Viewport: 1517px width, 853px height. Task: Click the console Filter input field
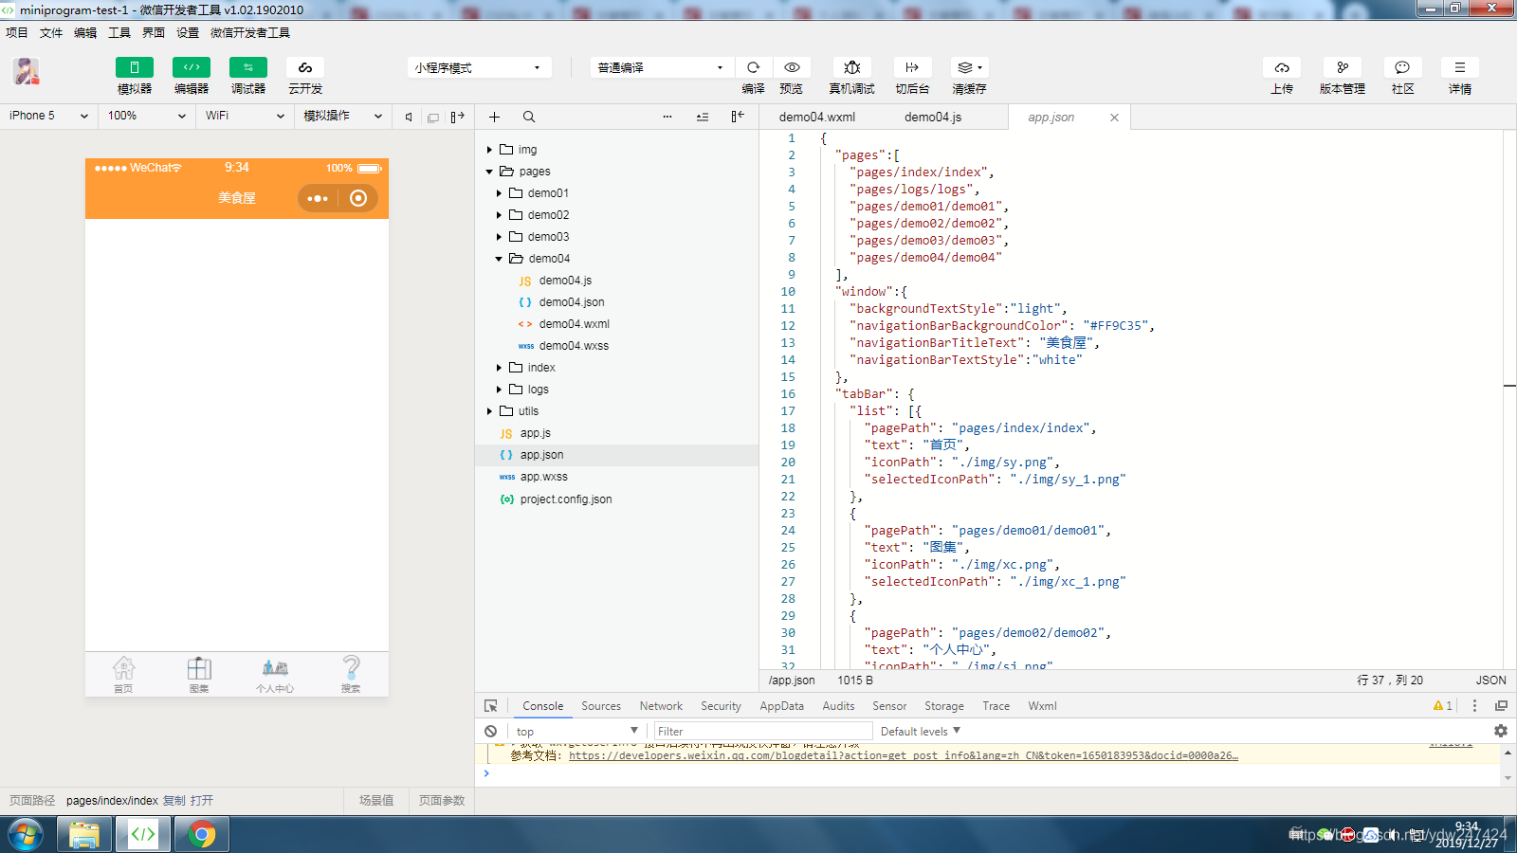pyautogui.click(x=762, y=731)
